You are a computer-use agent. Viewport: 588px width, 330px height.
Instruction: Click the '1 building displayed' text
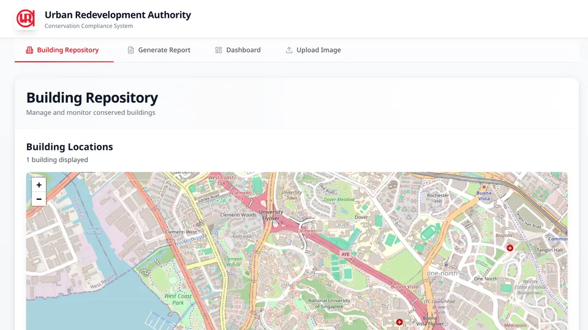(x=57, y=159)
